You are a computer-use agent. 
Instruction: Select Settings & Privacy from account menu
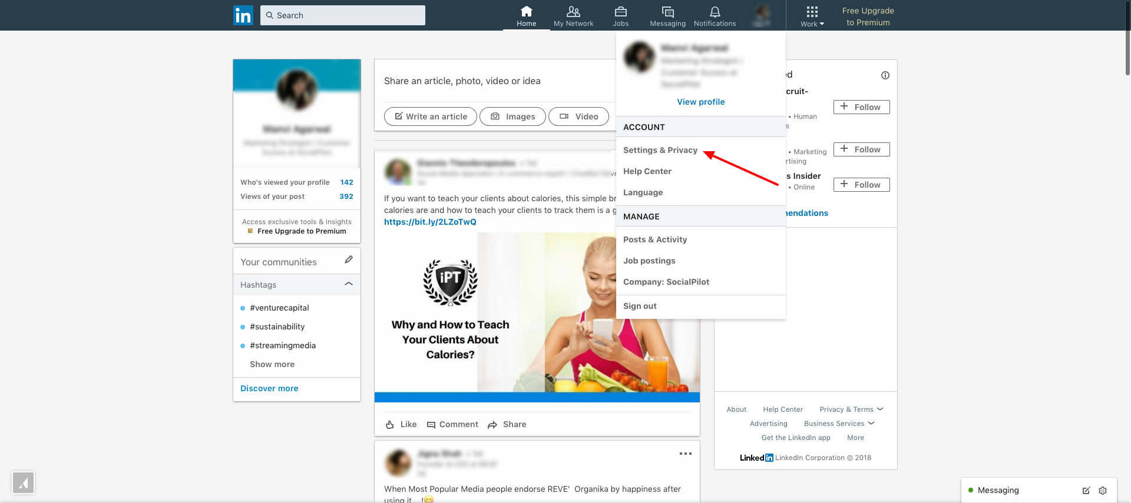pyautogui.click(x=660, y=150)
